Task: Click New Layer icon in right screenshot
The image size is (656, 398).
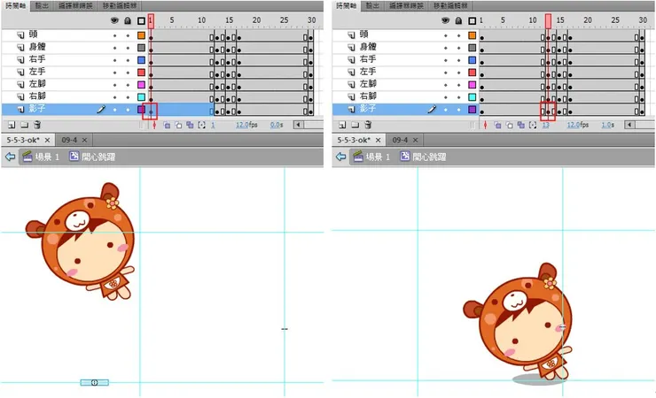Action: tap(342, 125)
